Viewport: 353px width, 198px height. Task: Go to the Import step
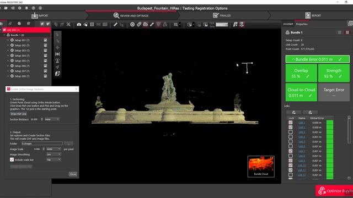[x=40, y=15]
